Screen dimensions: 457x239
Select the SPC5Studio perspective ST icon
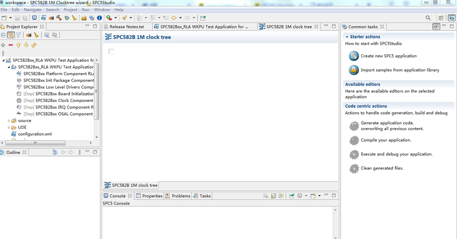point(452,18)
